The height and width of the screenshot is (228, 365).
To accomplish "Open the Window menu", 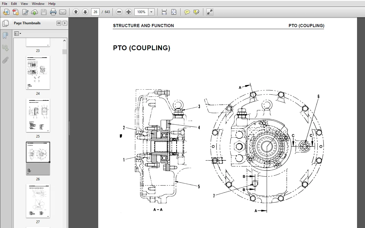I will [38, 4].
